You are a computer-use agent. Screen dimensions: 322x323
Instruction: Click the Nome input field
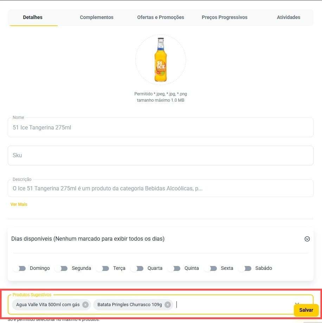[x=161, y=127]
